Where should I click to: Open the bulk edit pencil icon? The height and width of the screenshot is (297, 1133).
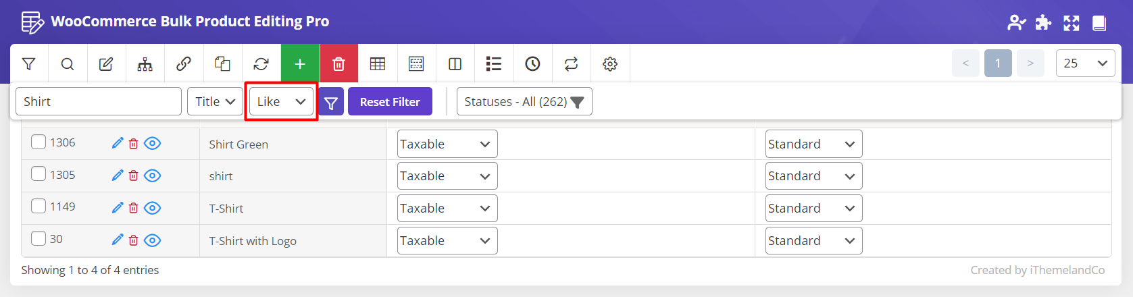106,64
